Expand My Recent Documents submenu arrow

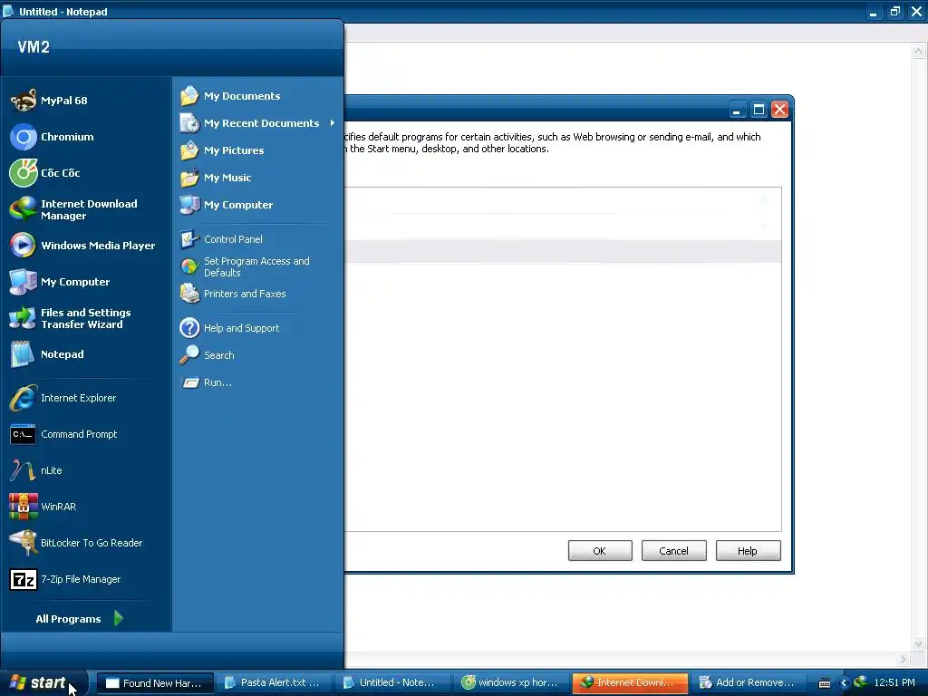pos(332,123)
